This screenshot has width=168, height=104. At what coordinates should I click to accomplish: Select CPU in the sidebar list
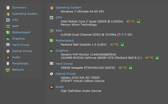15,20
